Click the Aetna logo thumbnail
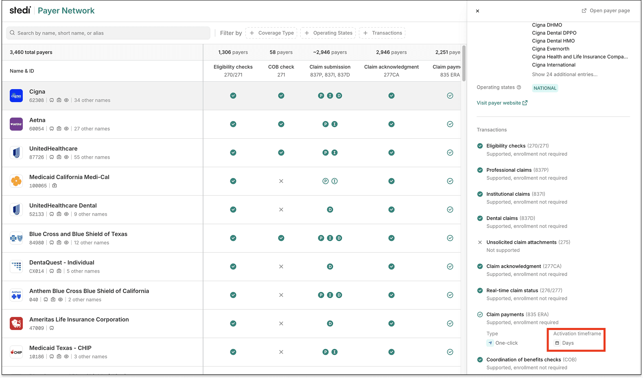This screenshot has width=643, height=378. (16, 124)
